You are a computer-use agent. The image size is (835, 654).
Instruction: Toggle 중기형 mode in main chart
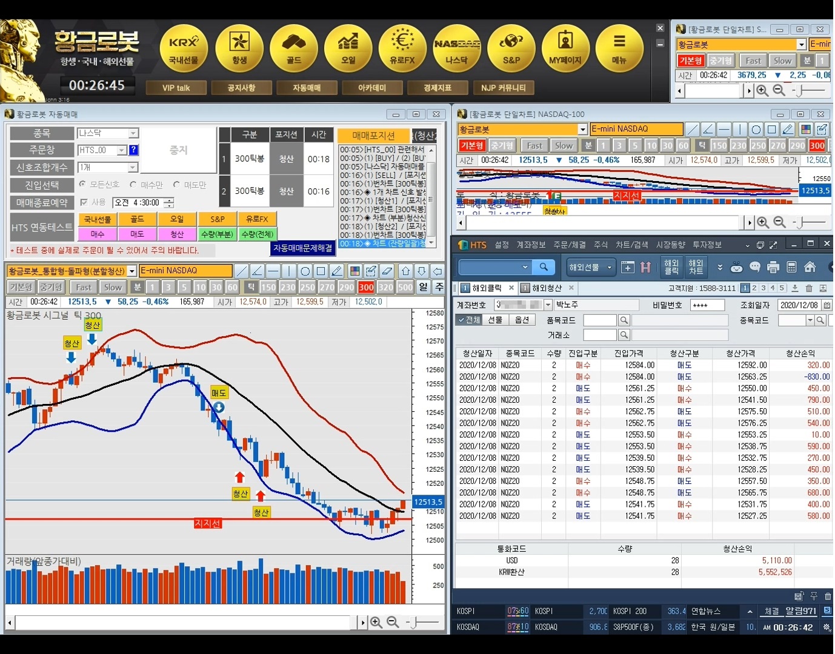click(x=51, y=287)
